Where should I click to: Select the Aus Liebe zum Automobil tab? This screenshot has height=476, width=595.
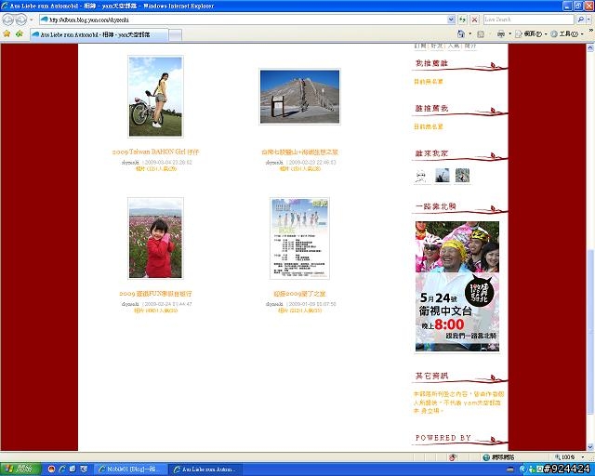pos(99,34)
